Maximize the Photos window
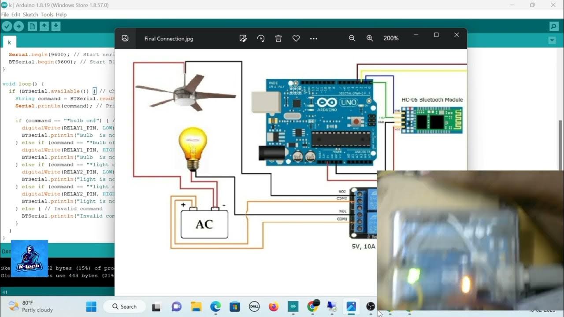This screenshot has width=564, height=317. click(x=436, y=35)
